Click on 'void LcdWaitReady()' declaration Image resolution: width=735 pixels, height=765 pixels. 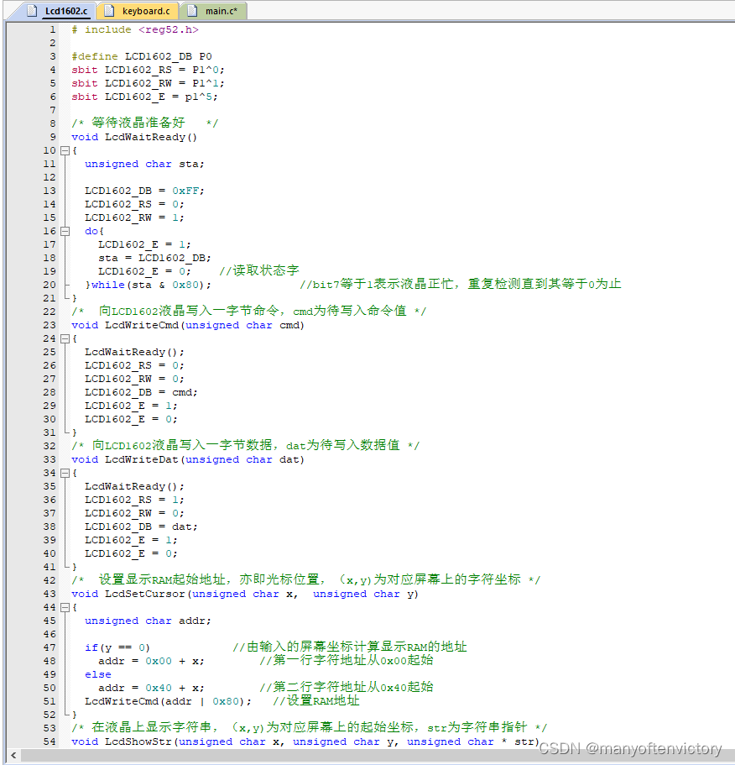pos(134,137)
